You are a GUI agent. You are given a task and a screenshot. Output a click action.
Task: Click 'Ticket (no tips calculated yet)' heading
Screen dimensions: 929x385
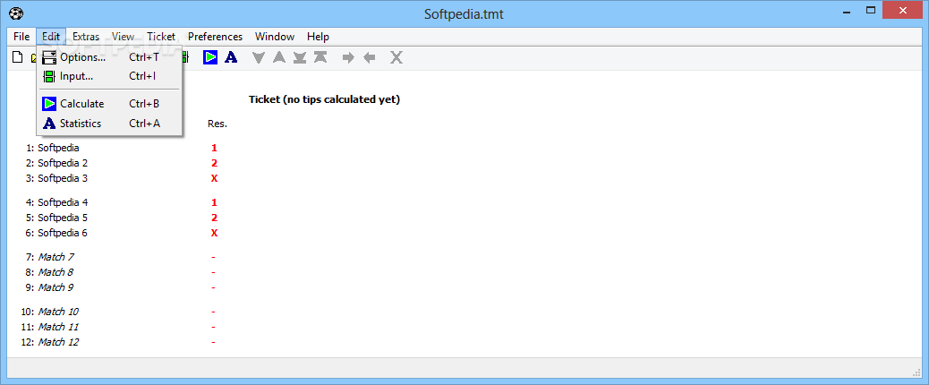[x=324, y=99]
